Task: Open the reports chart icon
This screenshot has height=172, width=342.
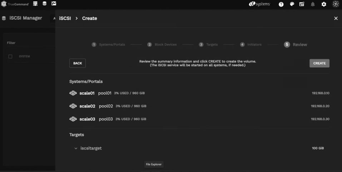Action: tap(54, 4)
